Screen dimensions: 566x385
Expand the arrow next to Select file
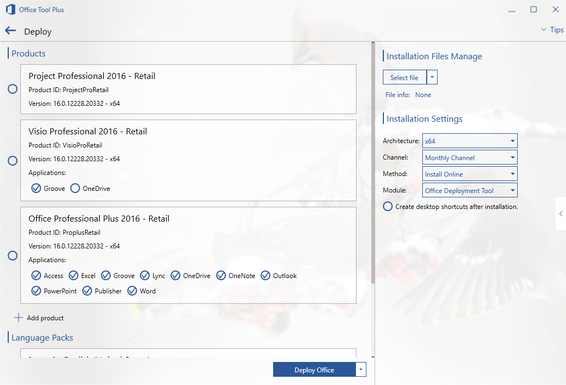(x=432, y=77)
